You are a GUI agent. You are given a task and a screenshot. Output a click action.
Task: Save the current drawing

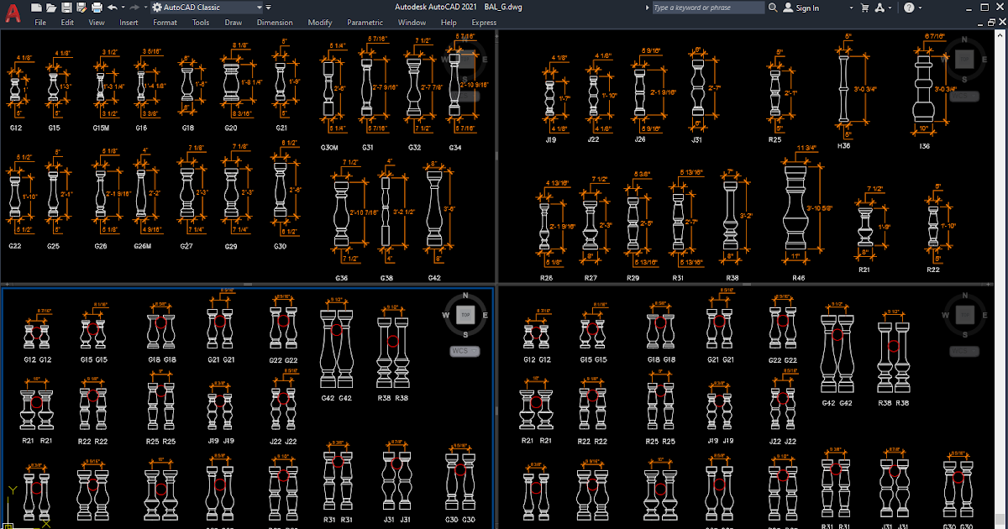point(66,8)
